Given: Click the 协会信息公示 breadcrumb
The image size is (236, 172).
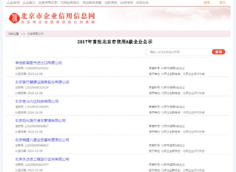Looking at the screenshot, I should coord(35,34).
